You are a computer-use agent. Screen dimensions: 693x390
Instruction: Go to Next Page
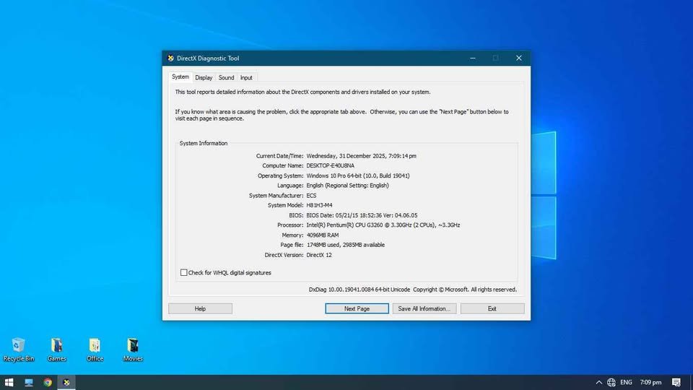[357, 308]
